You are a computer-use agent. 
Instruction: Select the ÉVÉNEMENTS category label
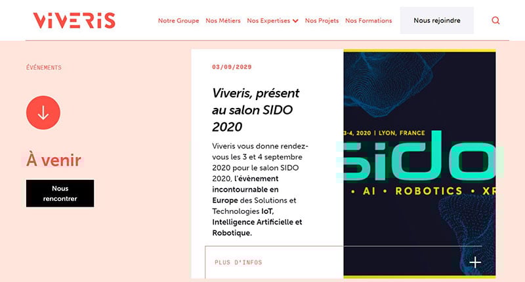(44, 67)
